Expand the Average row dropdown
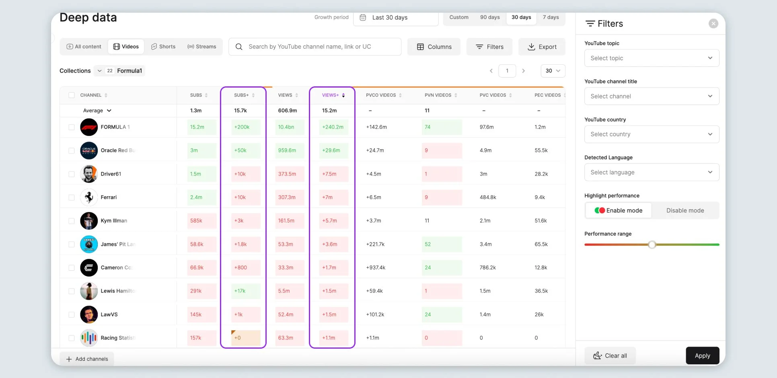 [x=109, y=110]
